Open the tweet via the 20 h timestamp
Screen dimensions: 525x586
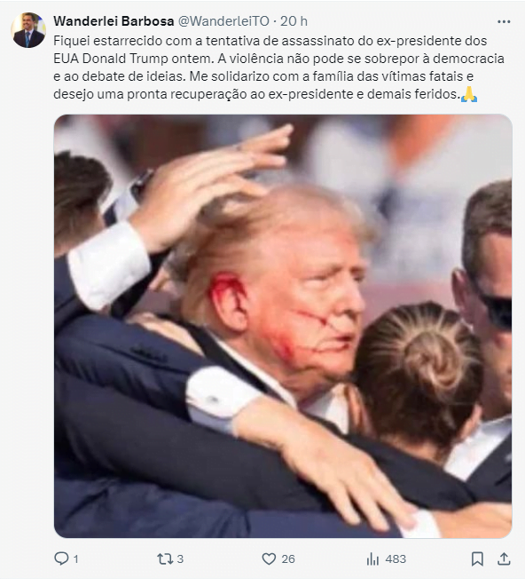coord(294,21)
